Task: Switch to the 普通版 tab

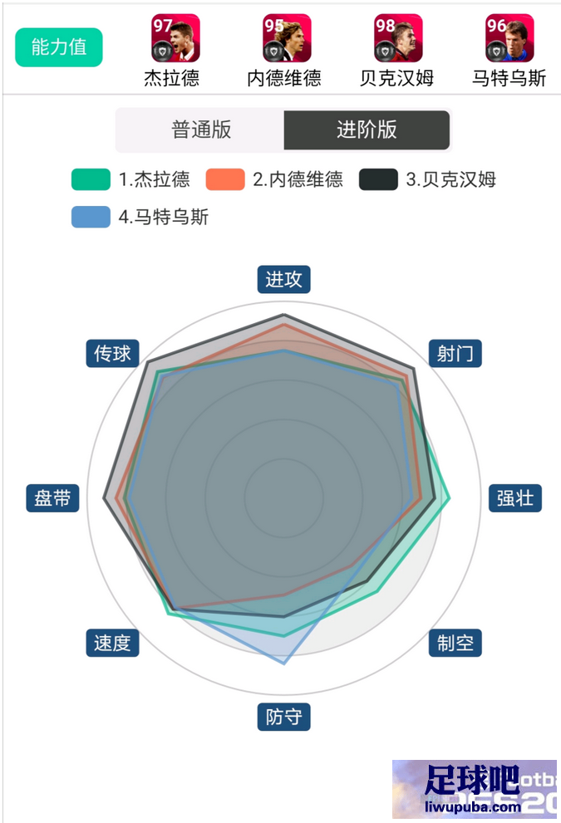Action: [x=200, y=130]
